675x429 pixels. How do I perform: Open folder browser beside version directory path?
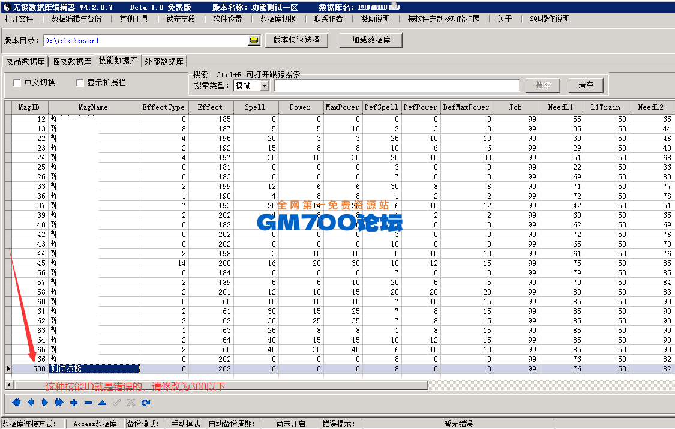(x=253, y=41)
